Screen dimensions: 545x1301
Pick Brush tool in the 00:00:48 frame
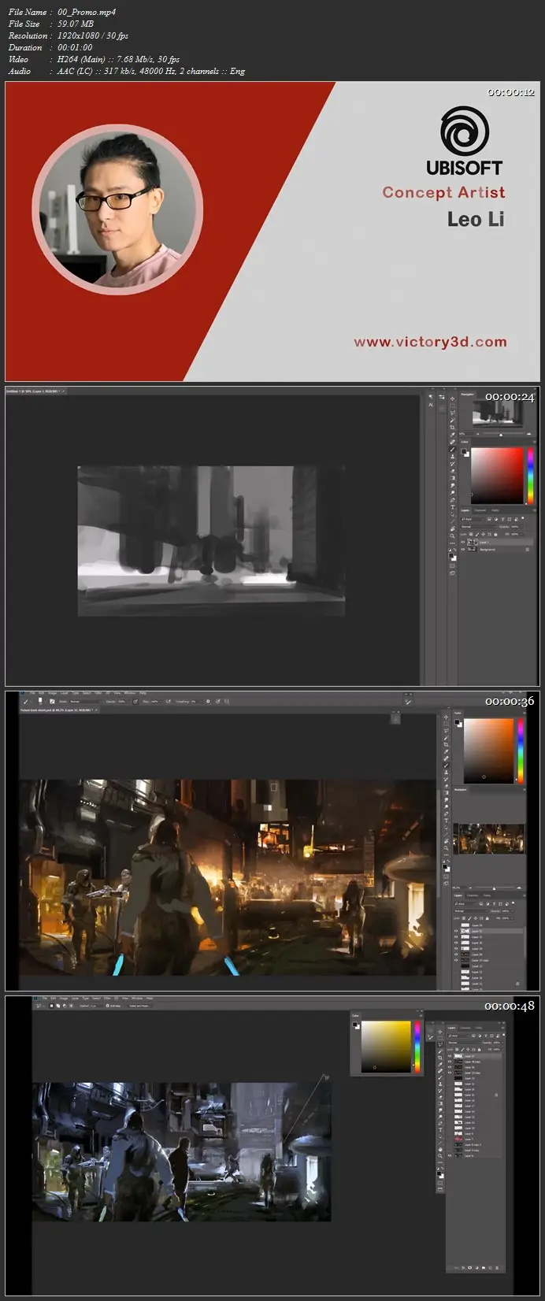[440, 1077]
